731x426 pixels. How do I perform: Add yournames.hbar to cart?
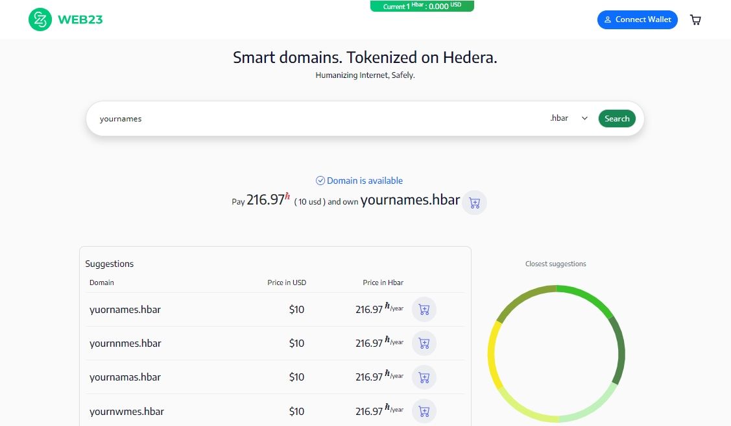[475, 203]
